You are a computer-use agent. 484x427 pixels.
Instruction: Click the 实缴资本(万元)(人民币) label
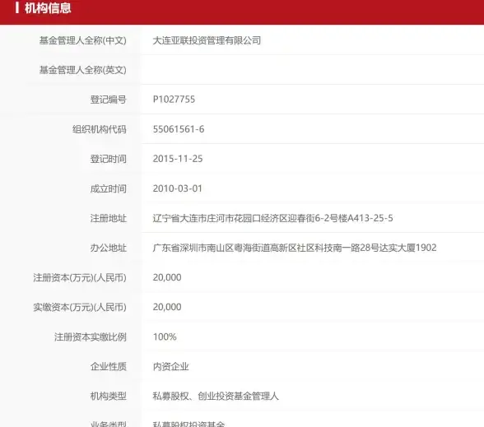(x=80, y=308)
